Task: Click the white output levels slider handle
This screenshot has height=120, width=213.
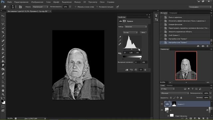Action: tap(140, 59)
